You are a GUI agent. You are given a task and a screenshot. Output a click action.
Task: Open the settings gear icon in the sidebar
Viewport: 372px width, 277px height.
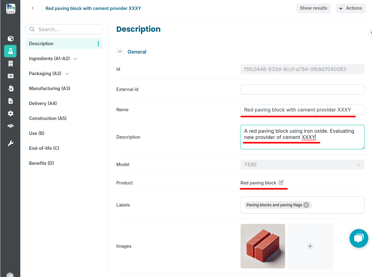point(10,113)
